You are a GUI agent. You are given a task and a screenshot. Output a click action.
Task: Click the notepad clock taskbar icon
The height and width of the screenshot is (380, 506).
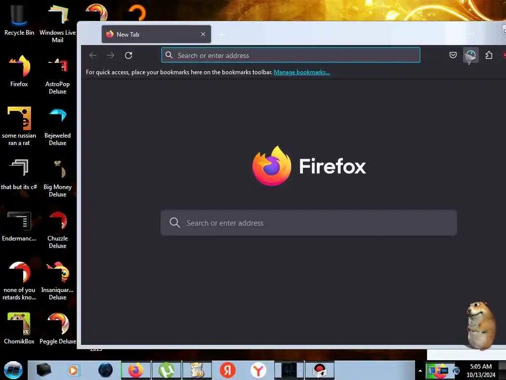coord(197,370)
